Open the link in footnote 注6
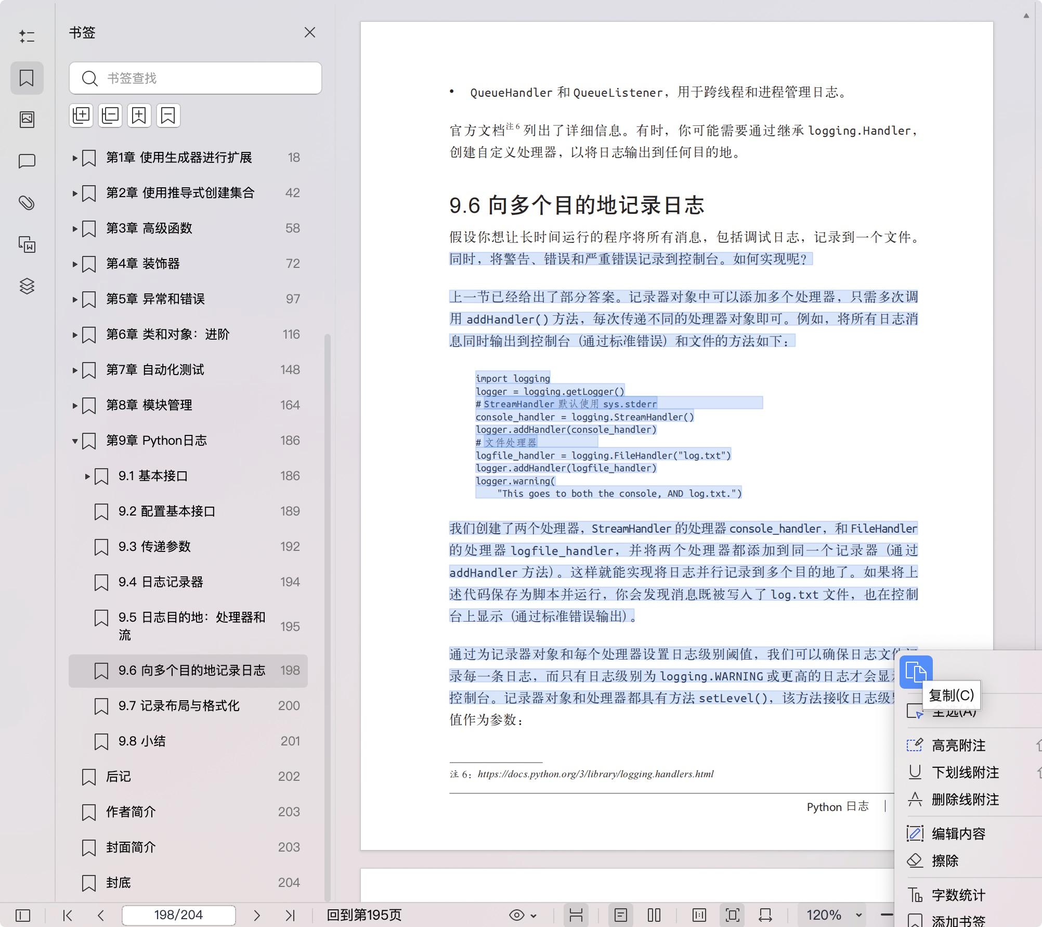Viewport: 1042px width, 927px height. (596, 774)
